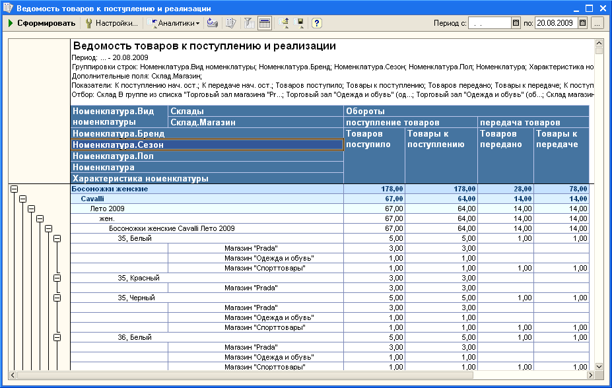Collapse the Босоножки женские top-level group
The image size is (612, 388).
(14, 189)
